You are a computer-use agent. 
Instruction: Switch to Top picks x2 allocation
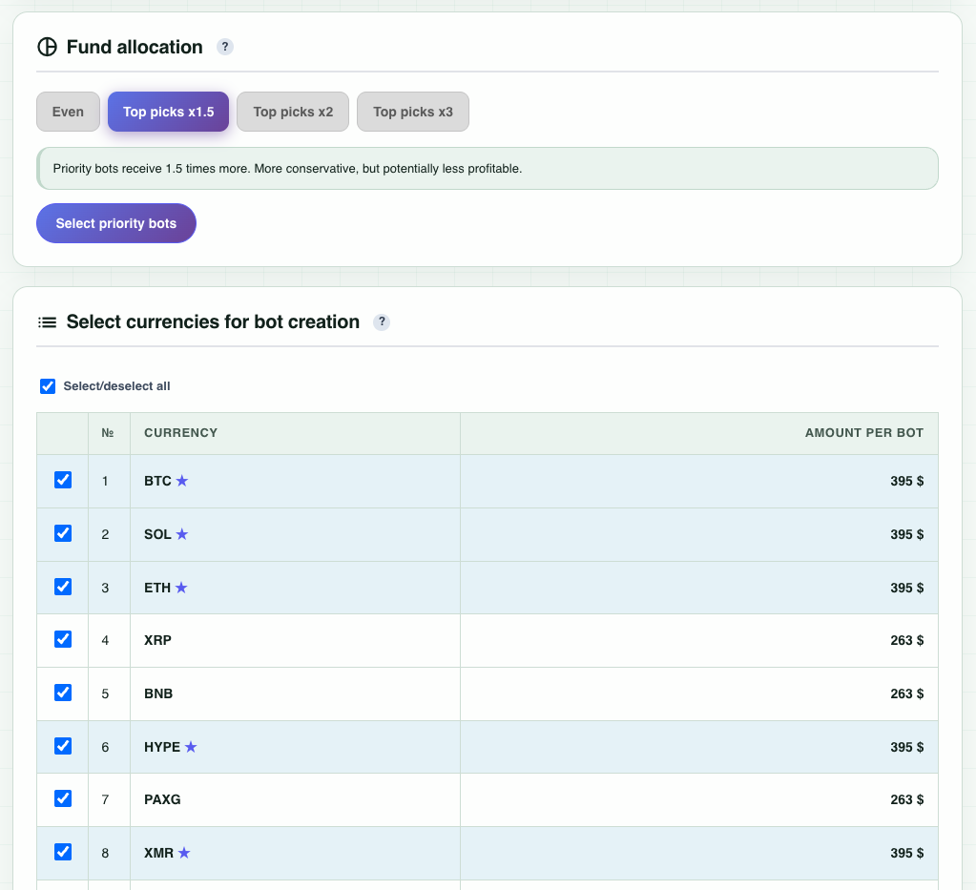293,112
